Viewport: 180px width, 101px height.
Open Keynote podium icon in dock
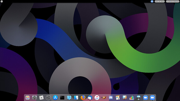click(x=139, y=98)
